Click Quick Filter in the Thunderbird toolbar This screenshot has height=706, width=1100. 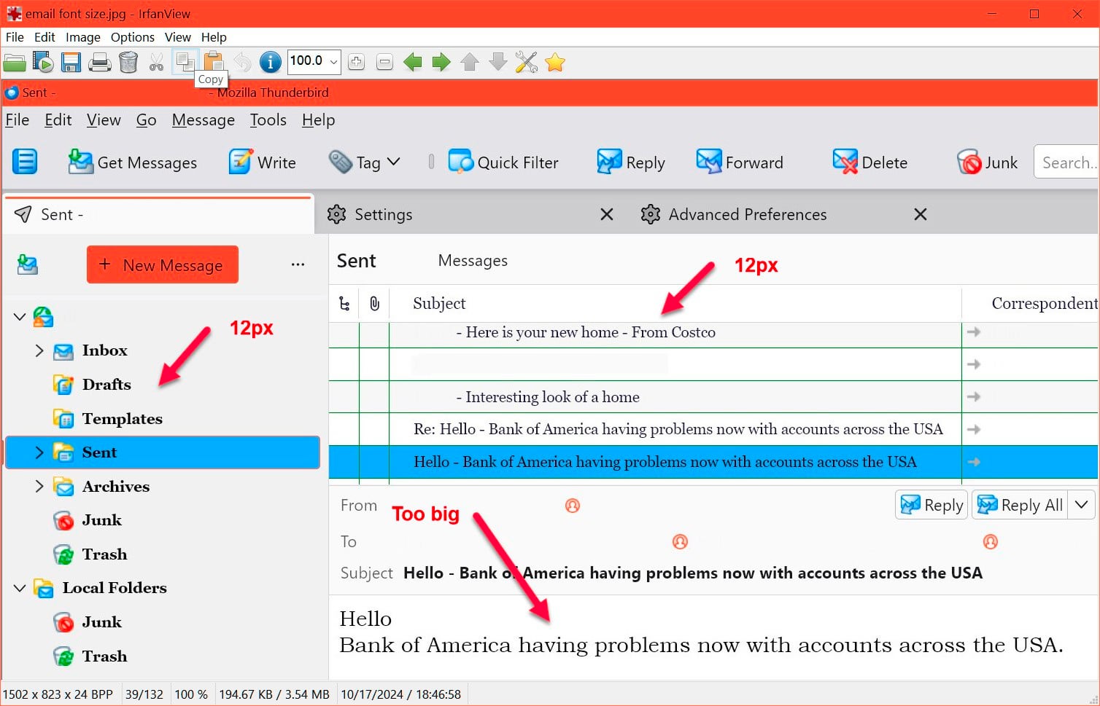(x=503, y=162)
